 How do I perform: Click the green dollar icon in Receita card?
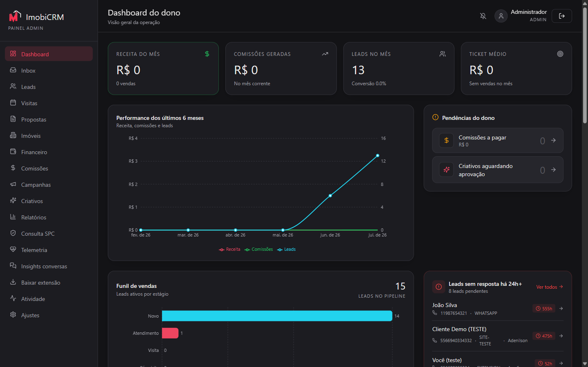click(x=207, y=54)
